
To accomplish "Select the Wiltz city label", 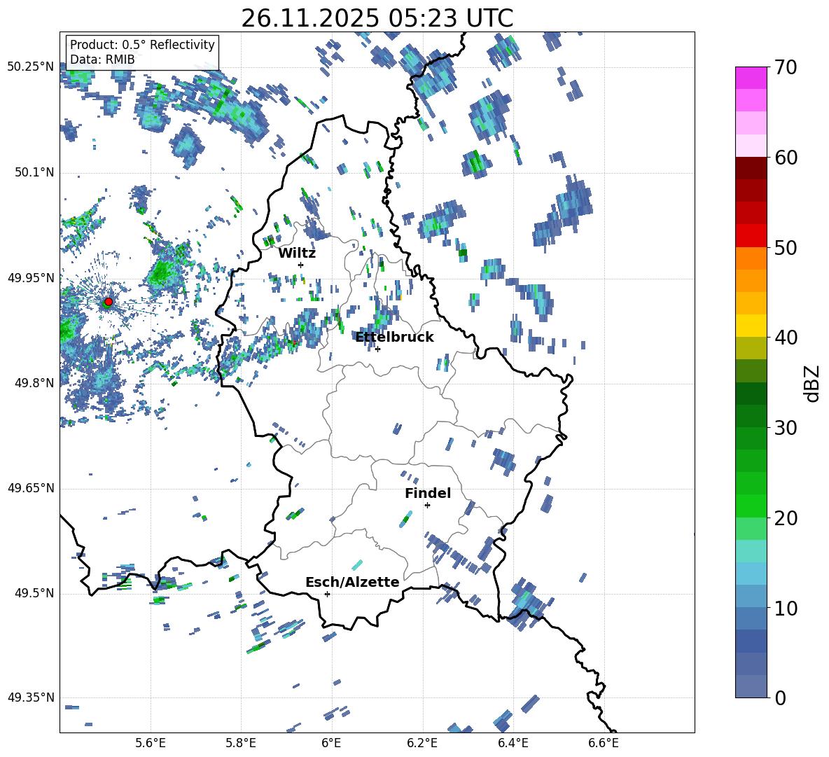I will pyautogui.click(x=297, y=254).
